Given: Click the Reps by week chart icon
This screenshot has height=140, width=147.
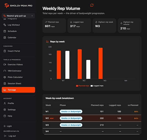Looking at the screenshot, I should pyautogui.click(x=47, y=41).
